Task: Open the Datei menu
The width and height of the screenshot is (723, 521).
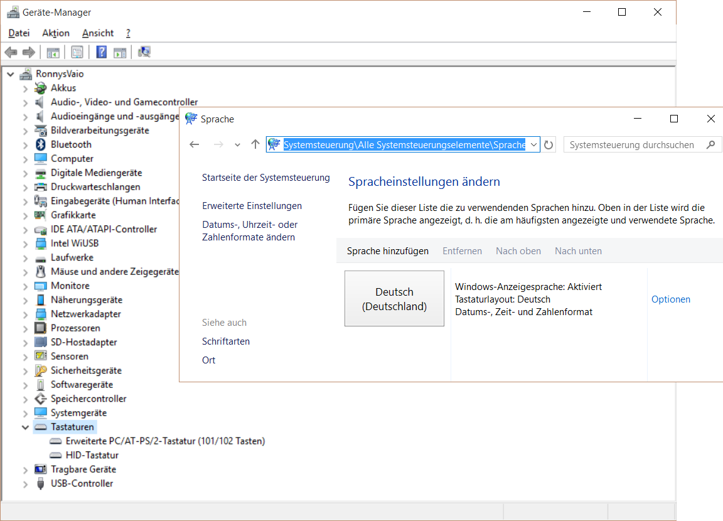Action: [x=19, y=33]
